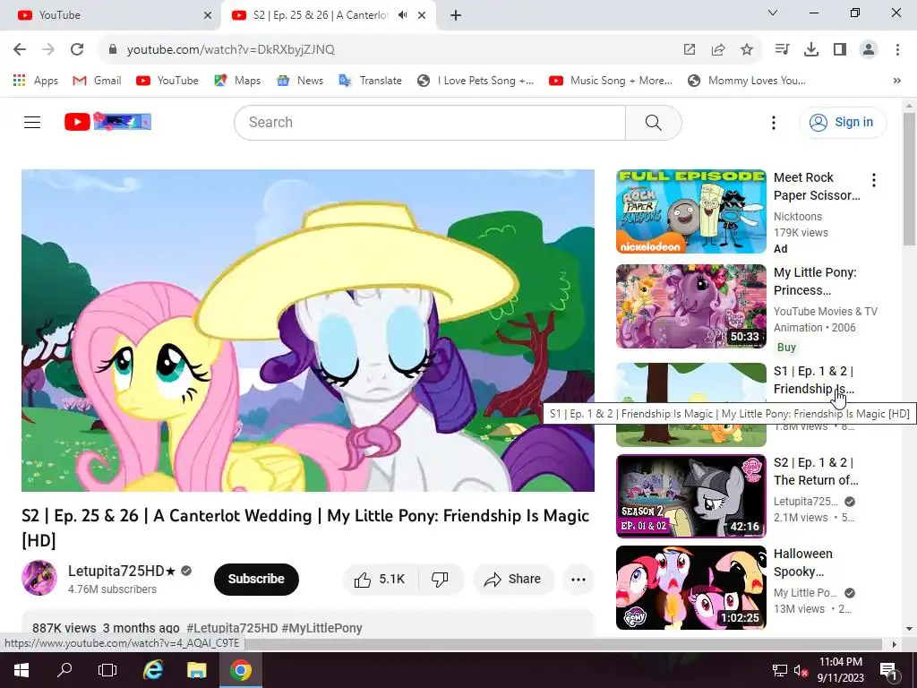Open Meet Rock Paper Scissors thumbnail
Screen dimensions: 917x688
pyautogui.click(x=690, y=211)
